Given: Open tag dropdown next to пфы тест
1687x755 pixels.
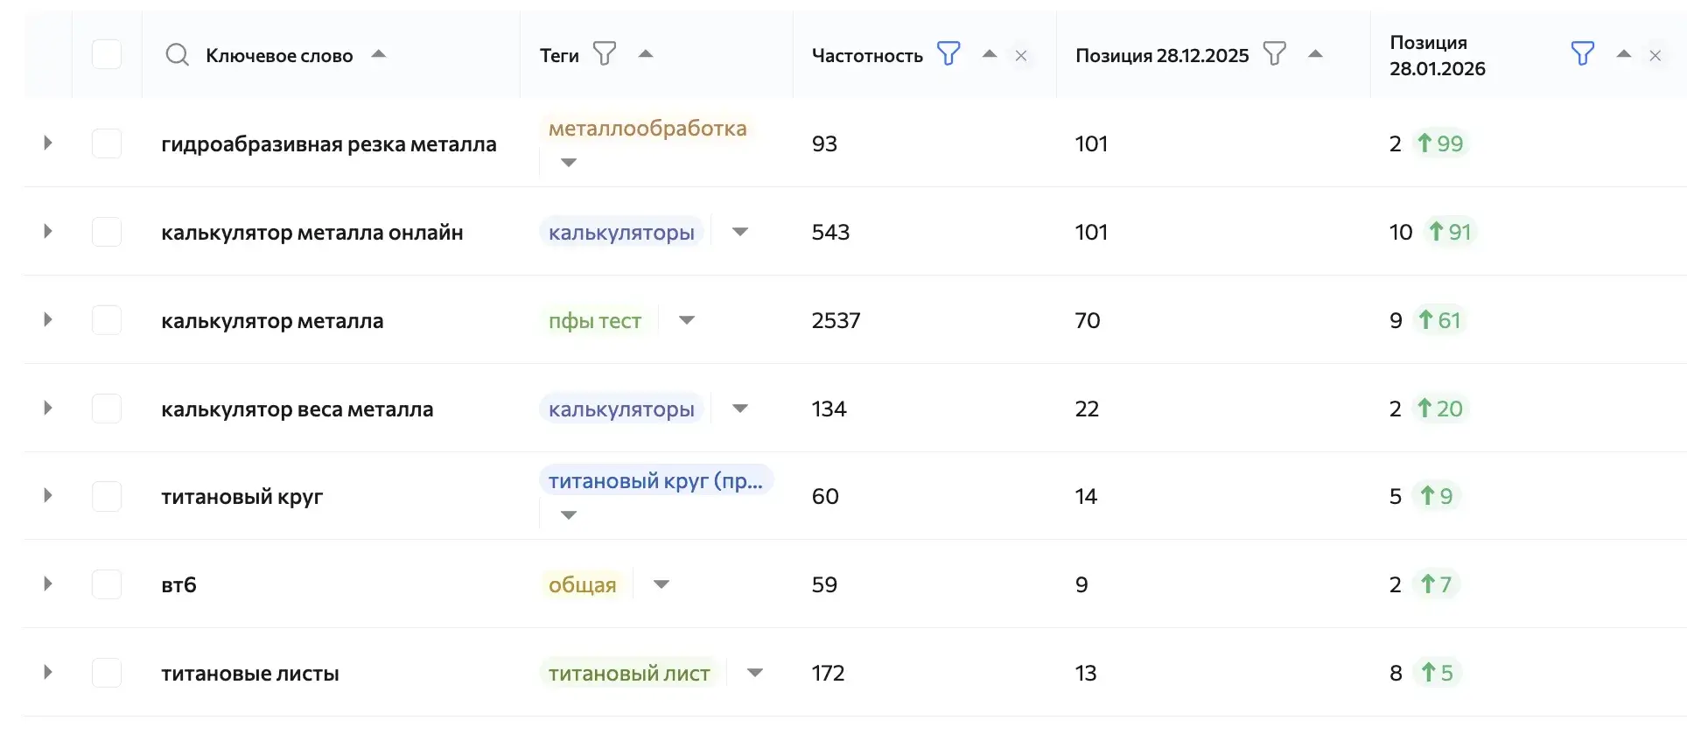Looking at the screenshot, I should pos(687,320).
